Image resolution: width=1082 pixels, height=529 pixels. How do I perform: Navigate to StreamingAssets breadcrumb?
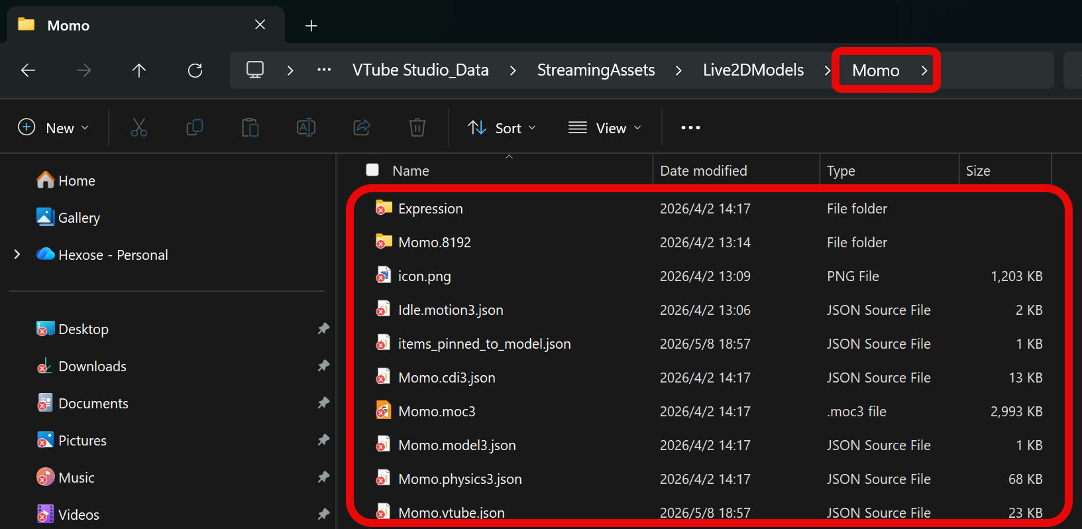pyautogui.click(x=596, y=70)
